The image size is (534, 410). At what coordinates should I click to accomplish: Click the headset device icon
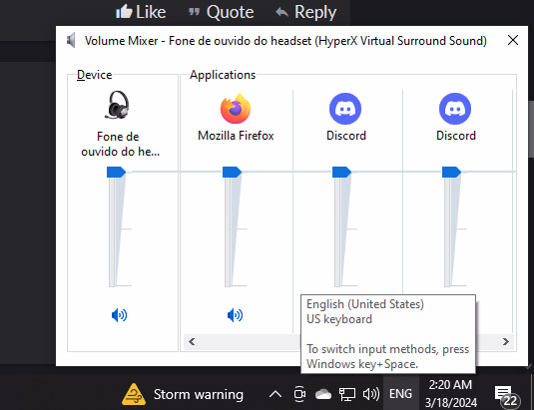click(x=118, y=105)
